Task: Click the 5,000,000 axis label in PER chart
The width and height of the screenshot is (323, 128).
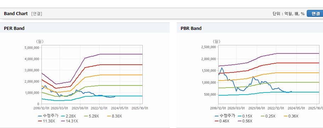Action: (x=32, y=47)
